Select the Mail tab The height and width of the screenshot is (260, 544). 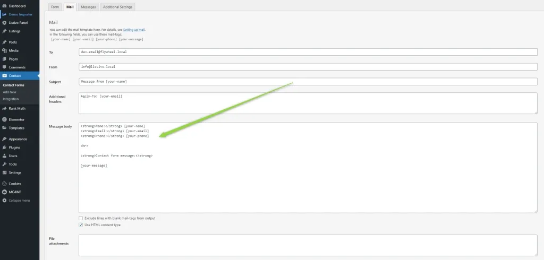pos(70,7)
